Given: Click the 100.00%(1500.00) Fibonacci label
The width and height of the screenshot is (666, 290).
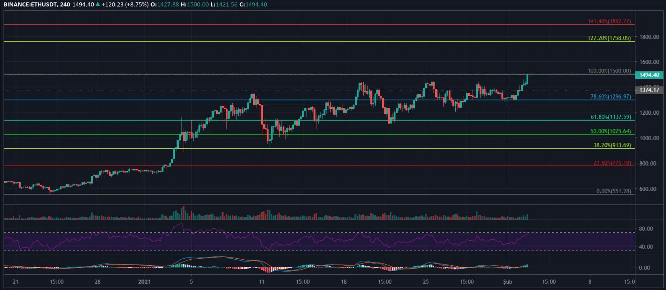Looking at the screenshot, I should pyautogui.click(x=609, y=71).
